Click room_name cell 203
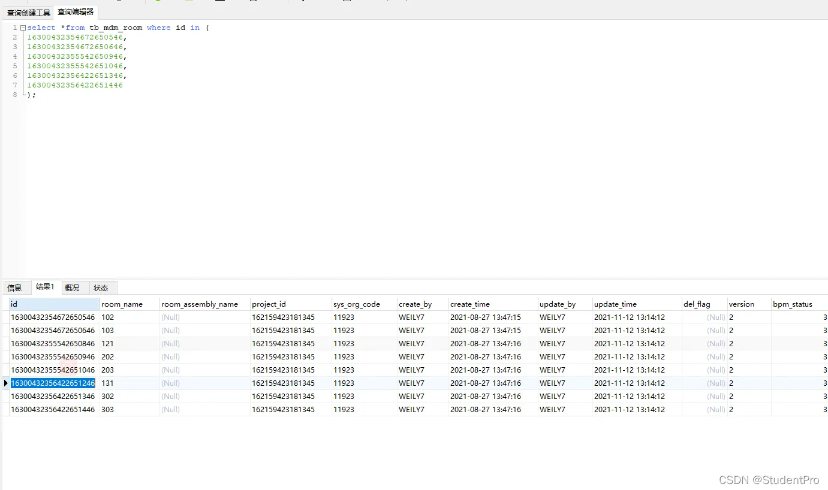The height and width of the screenshot is (490, 828). coord(130,370)
